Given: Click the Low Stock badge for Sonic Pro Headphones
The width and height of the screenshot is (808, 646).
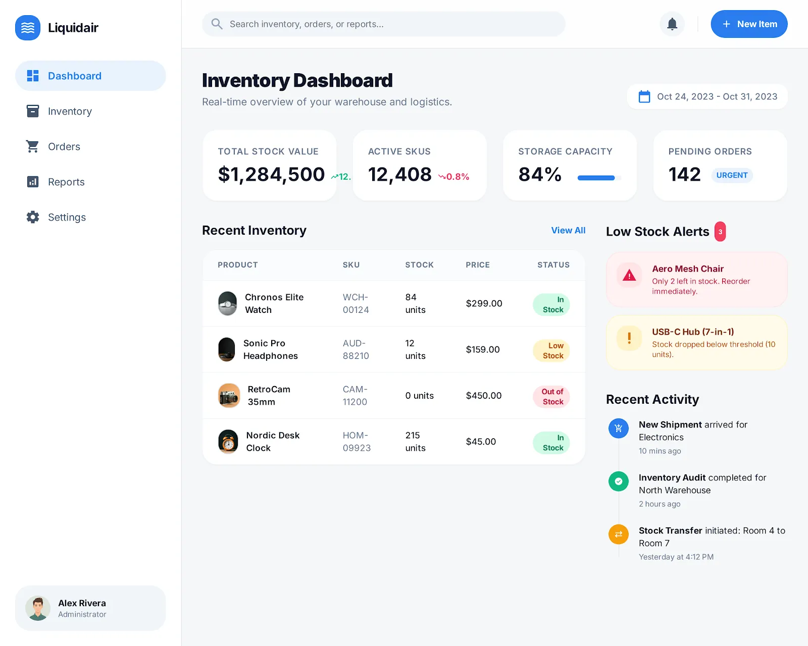Looking at the screenshot, I should click(551, 351).
